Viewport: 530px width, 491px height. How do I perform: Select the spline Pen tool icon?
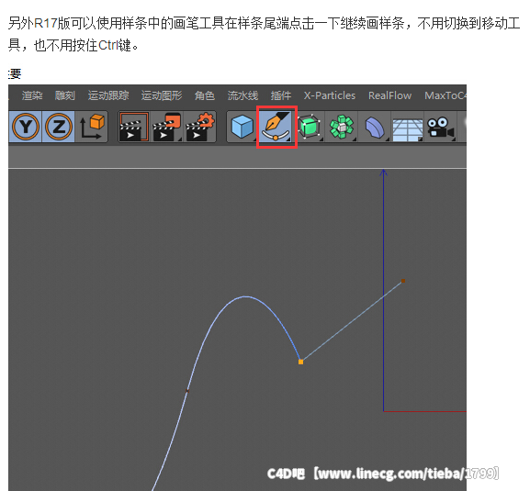click(x=276, y=127)
